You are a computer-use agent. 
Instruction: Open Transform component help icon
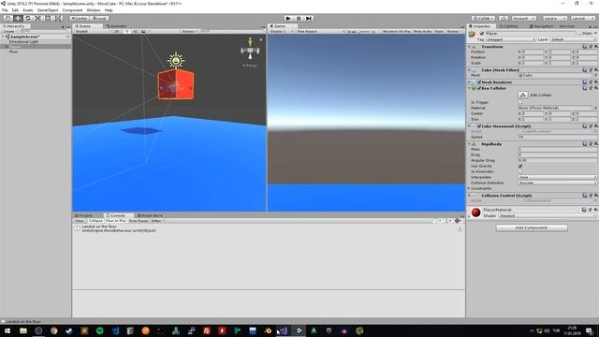tap(584, 47)
